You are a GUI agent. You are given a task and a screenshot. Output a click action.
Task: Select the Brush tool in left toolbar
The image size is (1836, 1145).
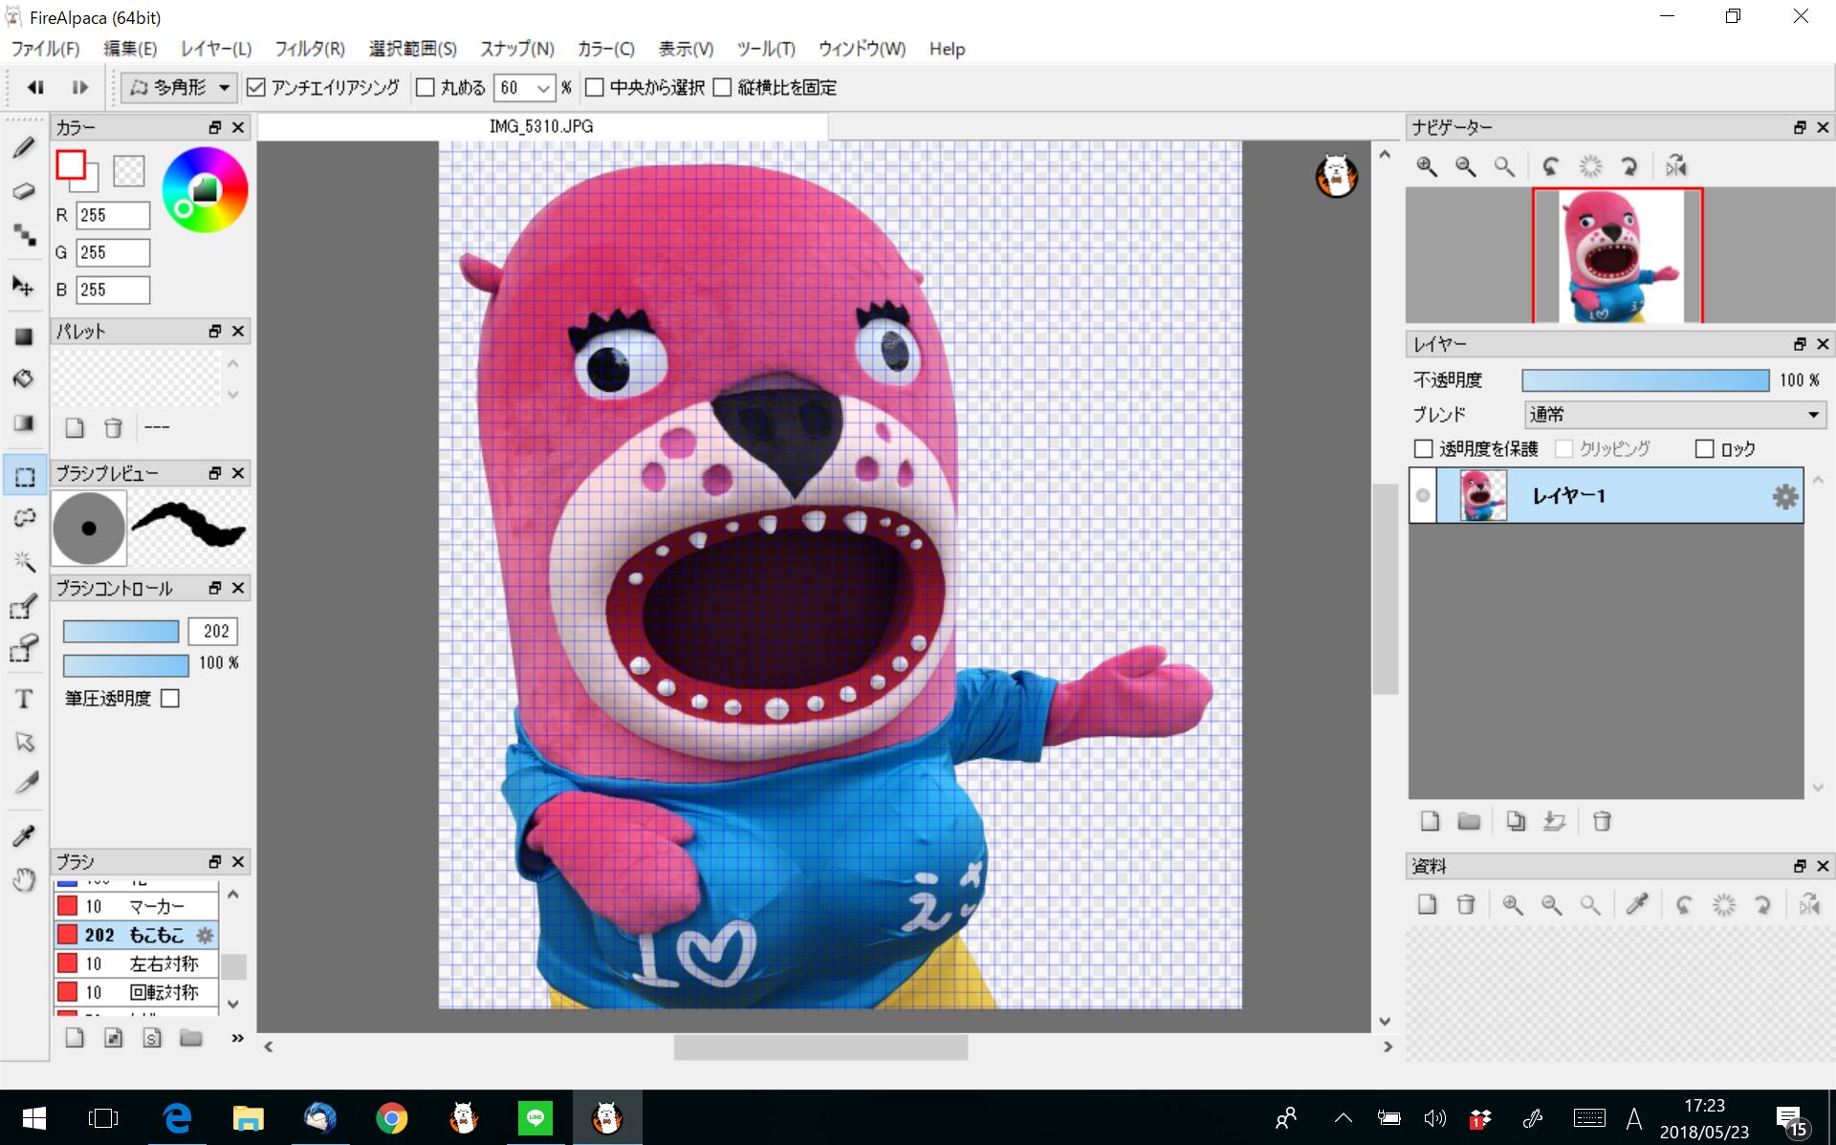(x=24, y=147)
